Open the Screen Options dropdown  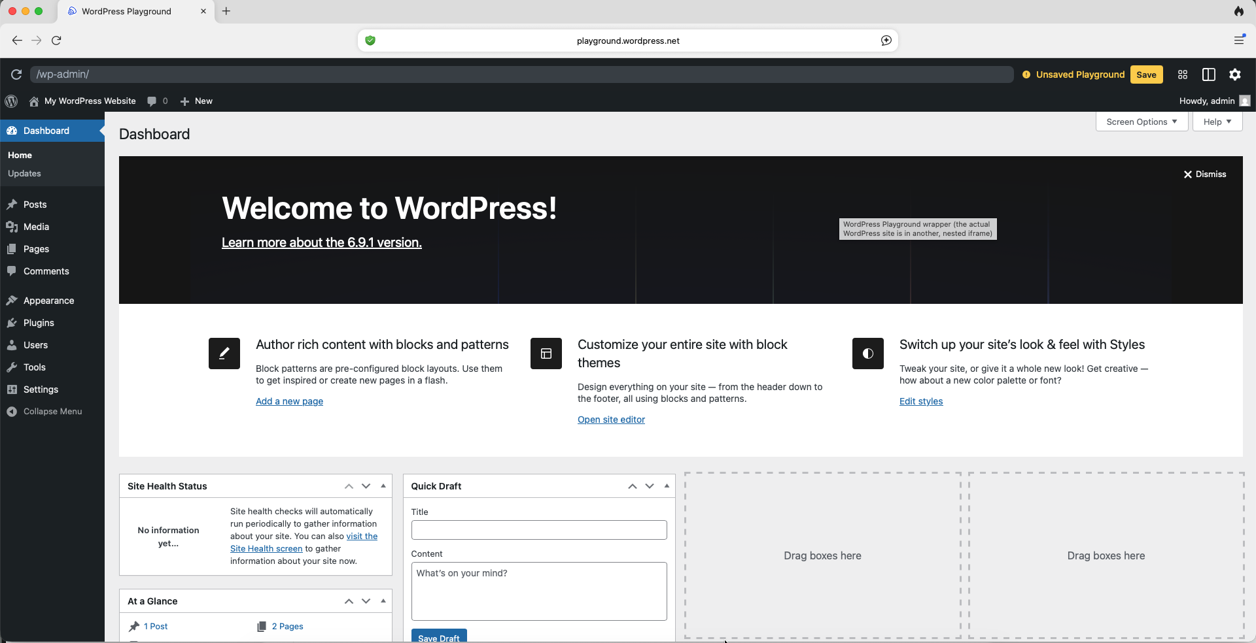click(x=1140, y=122)
